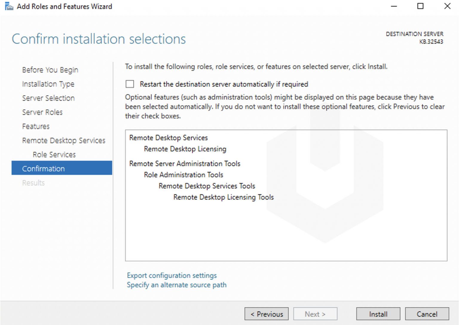
Task: Enable automatic restart of the destination server
Action: [x=129, y=84]
